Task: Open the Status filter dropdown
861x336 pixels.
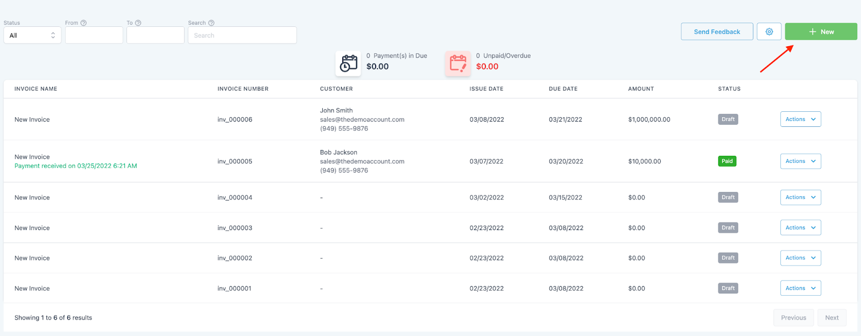Action: click(x=32, y=35)
